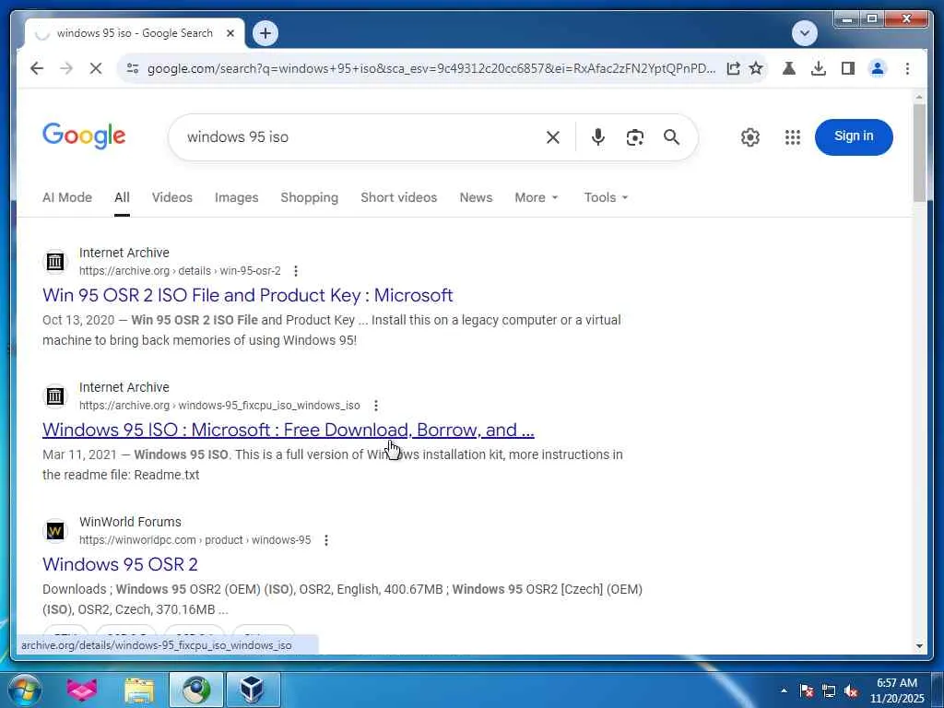Open the browser downloads icon
The width and height of the screenshot is (944, 708).
(x=819, y=68)
